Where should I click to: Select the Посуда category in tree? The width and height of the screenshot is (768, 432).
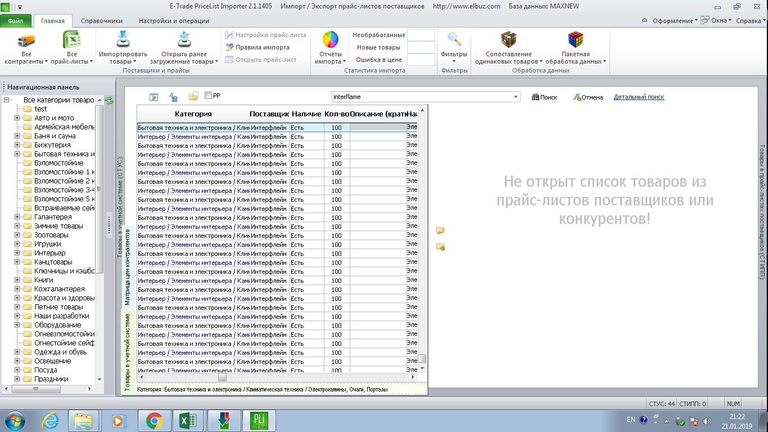(46, 370)
